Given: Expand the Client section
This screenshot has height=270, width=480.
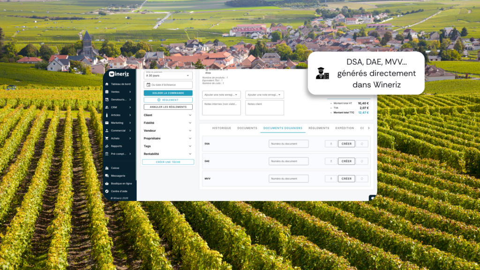Looking at the screenshot, I should [x=168, y=115].
